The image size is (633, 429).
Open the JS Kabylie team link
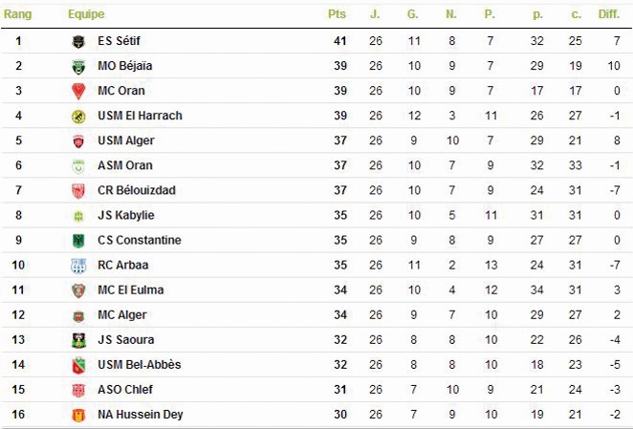click(126, 216)
